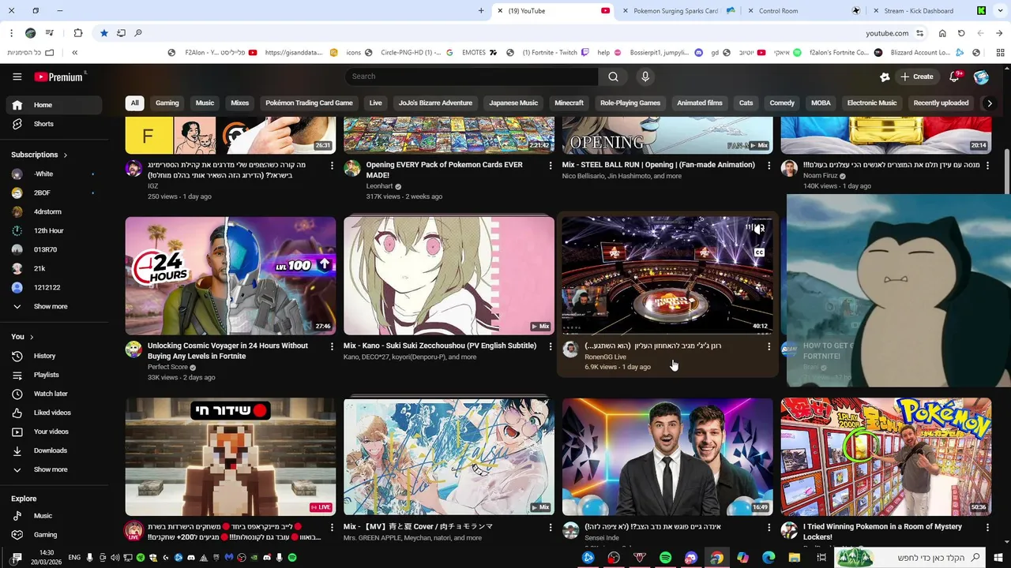Start voice search with the microphone
Screen dimensions: 1011x568
(645, 77)
